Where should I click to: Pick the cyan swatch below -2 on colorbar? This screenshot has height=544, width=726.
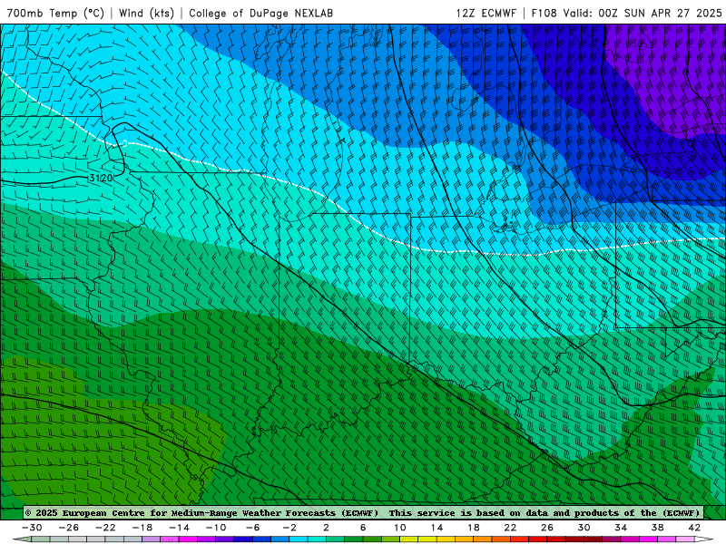click(299, 539)
